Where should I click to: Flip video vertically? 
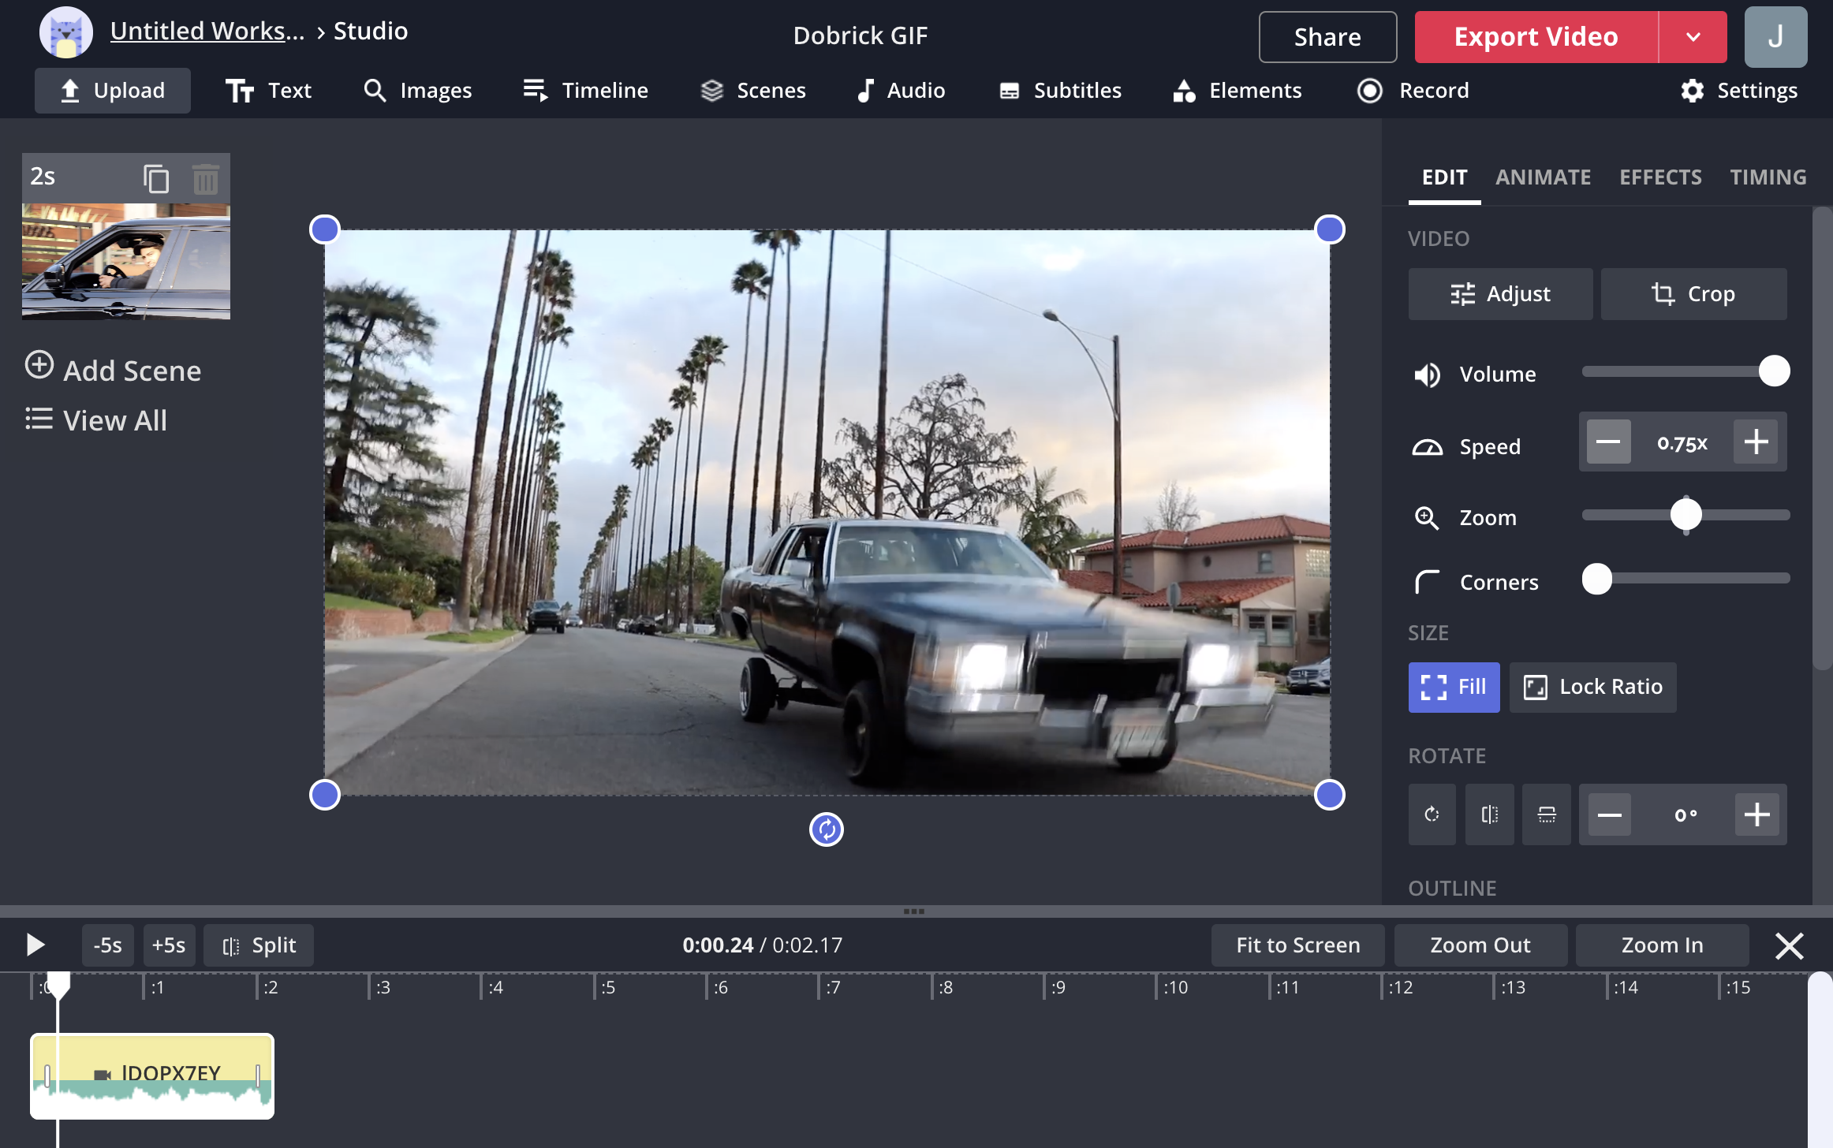[1546, 814]
